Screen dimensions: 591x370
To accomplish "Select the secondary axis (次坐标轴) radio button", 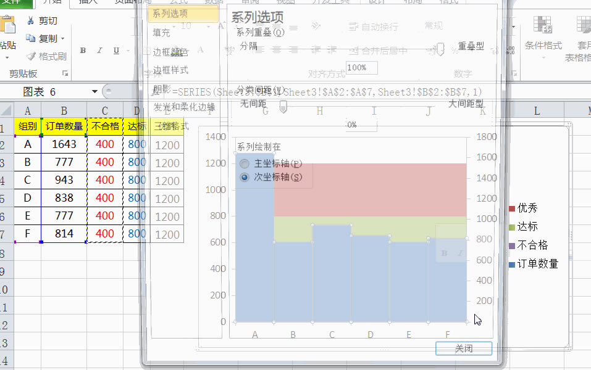I will [245, 178].
